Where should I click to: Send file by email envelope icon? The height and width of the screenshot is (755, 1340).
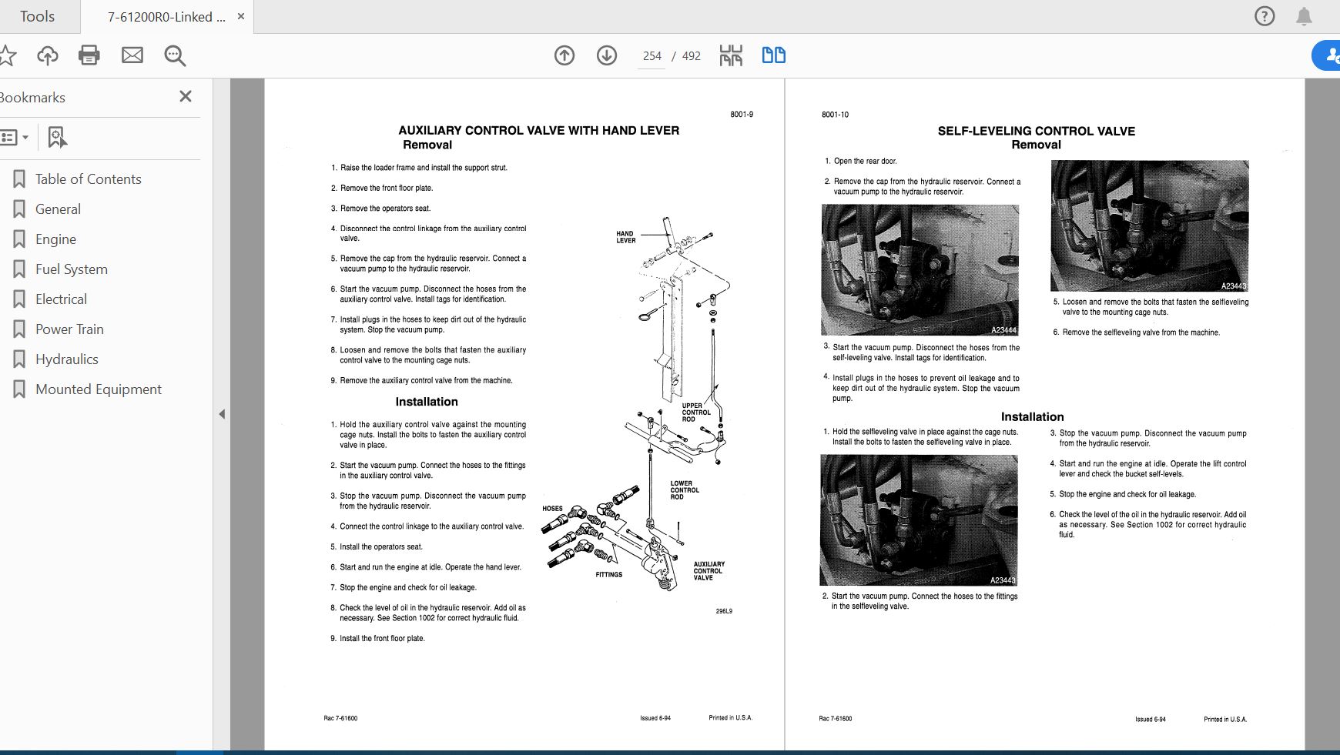(x=132, y=55)
